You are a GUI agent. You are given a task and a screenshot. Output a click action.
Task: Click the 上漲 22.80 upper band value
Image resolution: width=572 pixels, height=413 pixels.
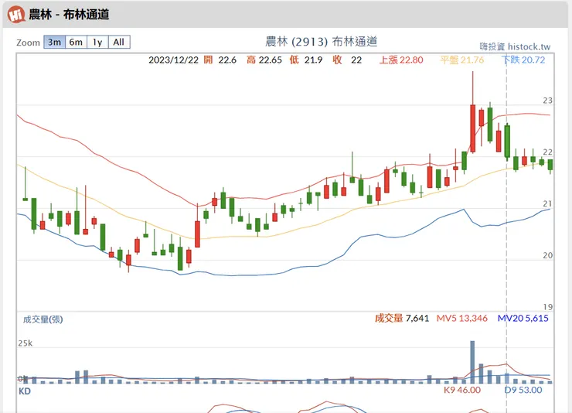[x=401, y=60]
